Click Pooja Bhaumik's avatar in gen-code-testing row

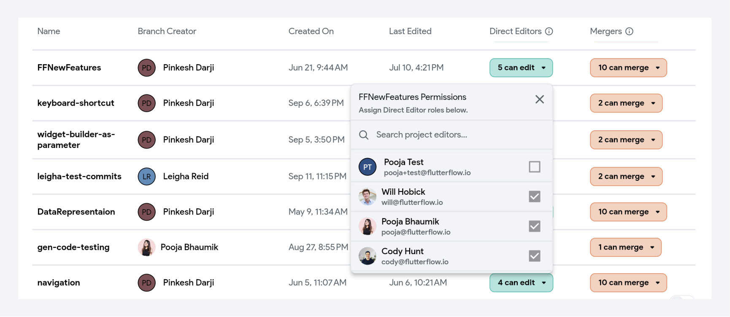click(147, 247)
